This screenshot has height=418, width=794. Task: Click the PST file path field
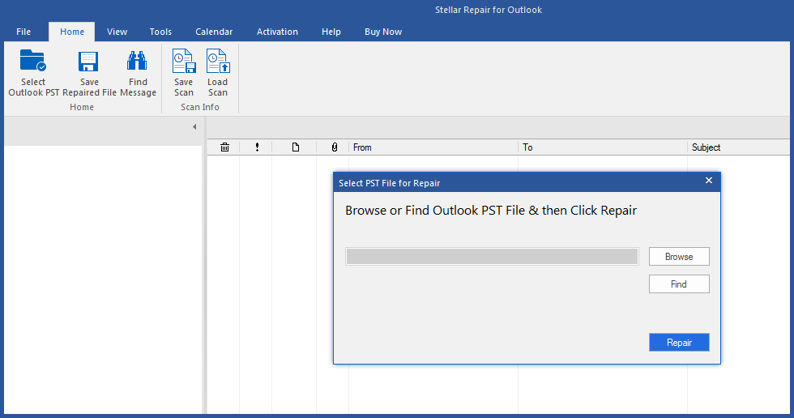coord(492,257)
